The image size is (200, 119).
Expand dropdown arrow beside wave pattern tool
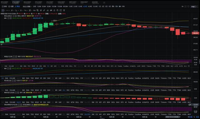click(27, 11)
